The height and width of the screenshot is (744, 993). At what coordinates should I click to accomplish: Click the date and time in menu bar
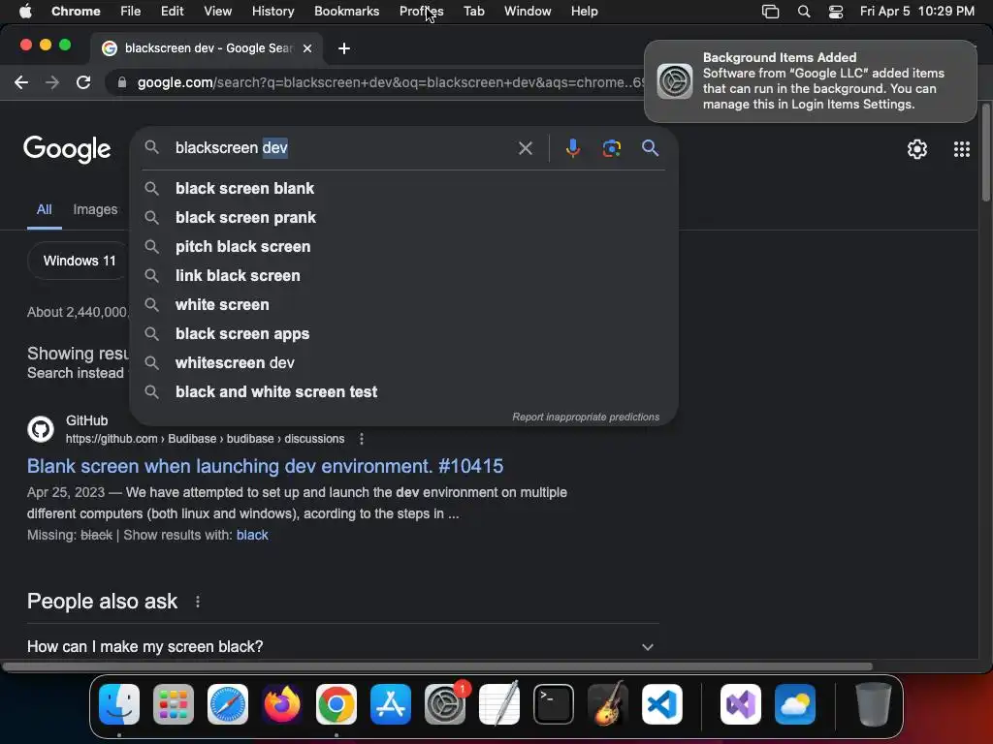tap(916, 12)
